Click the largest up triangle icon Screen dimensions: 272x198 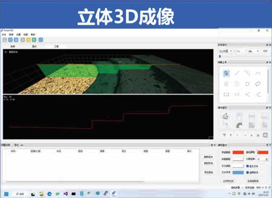(258, 135)
